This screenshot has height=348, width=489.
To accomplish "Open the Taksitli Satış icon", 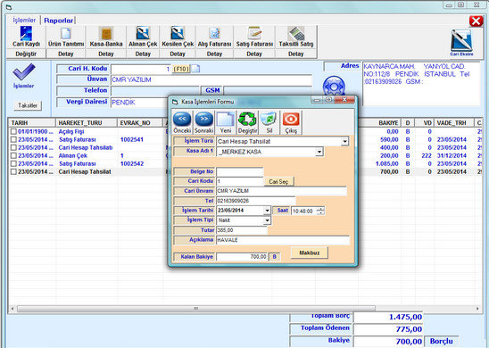I will click(x=296, y=33).
